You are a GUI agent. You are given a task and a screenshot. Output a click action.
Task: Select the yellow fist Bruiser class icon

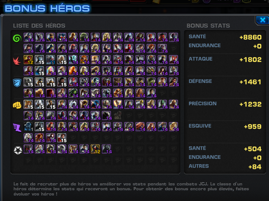tap(17, 105)
